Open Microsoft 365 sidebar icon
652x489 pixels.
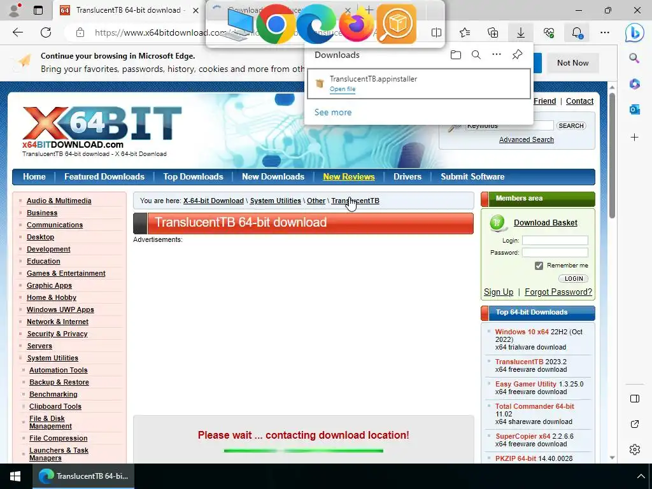click(x=635, y=83)
